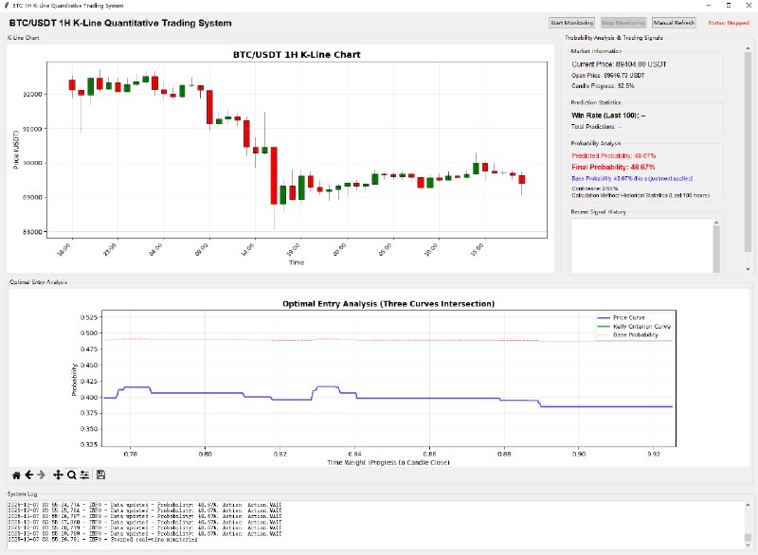Open the Configure subplots sliders icon
Viewport: 758px width, 555px height.
tap(83, 474)
